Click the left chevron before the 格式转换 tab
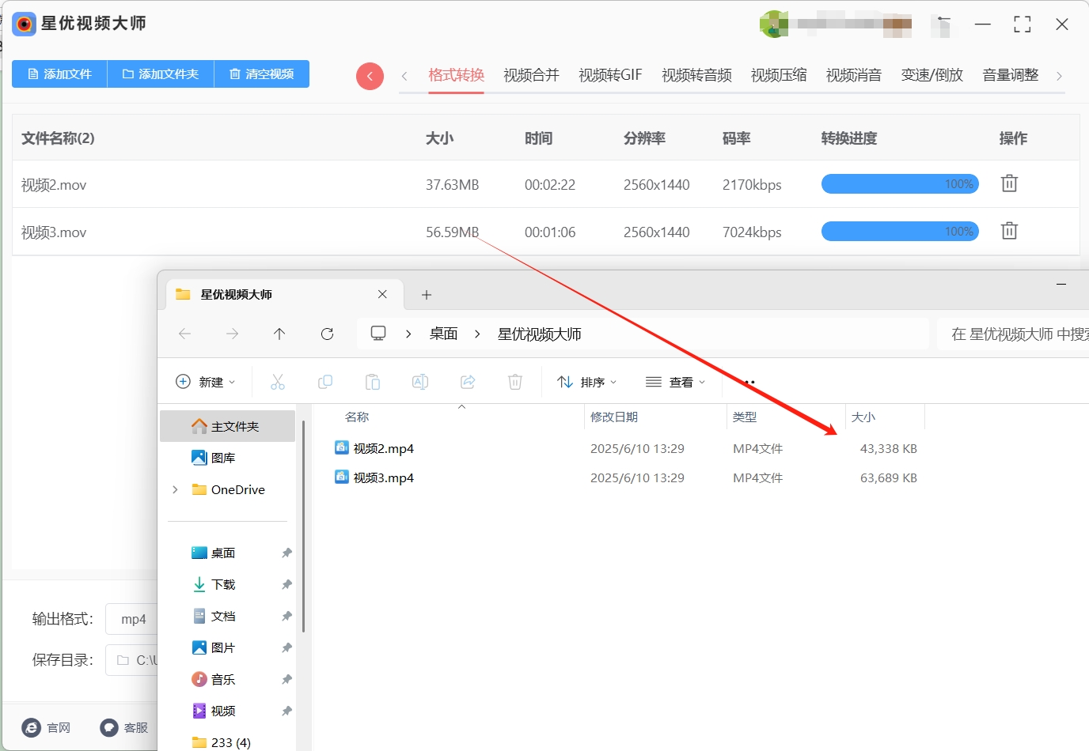This screenshot has height=751, width=1089. [x=404, y=76]
